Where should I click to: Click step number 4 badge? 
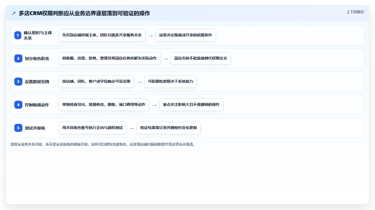coord(18,105)
